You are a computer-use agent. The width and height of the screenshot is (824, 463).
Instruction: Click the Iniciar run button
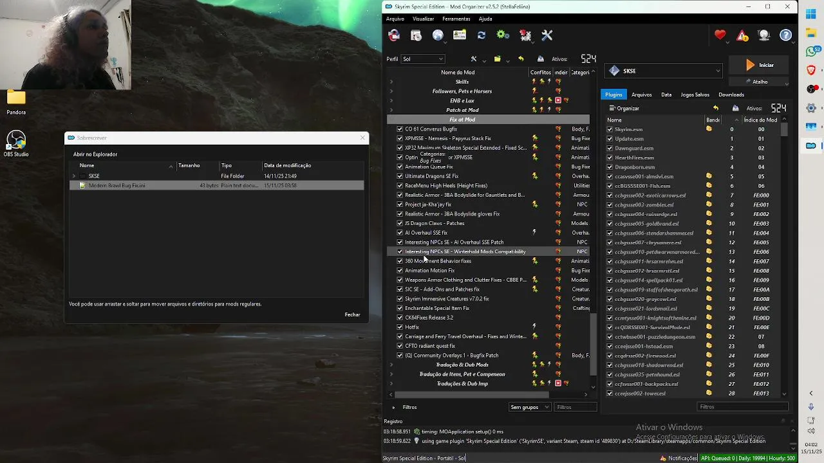tap(759, 65)
